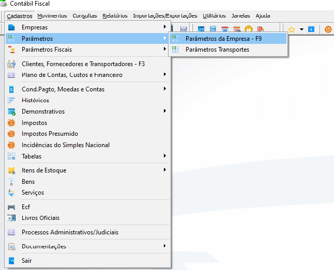Viewport: 334px width, 270px height.
Task: Expand the Demonstrativos submenu arrow
Action: pos(164,111)
